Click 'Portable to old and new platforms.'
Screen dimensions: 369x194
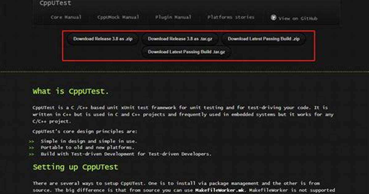[x=88, y=148]
